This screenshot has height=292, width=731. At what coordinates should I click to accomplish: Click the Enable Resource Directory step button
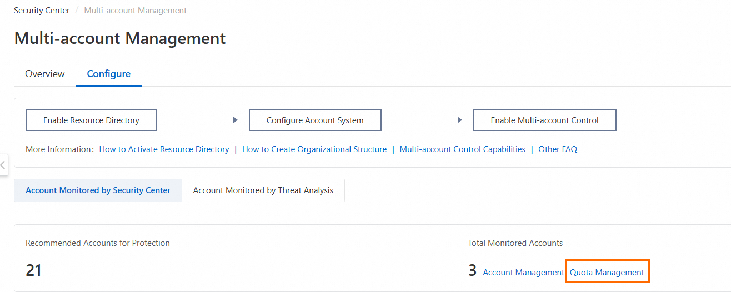[91, 120]
